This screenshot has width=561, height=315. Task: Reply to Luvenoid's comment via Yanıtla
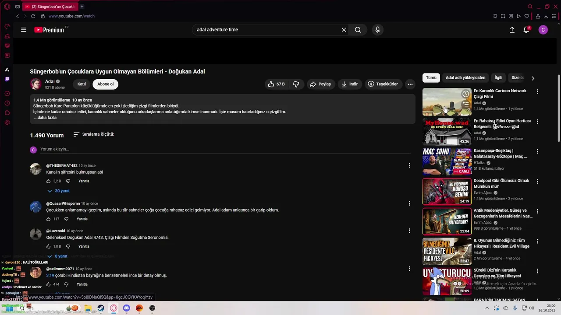pos(84,246)
